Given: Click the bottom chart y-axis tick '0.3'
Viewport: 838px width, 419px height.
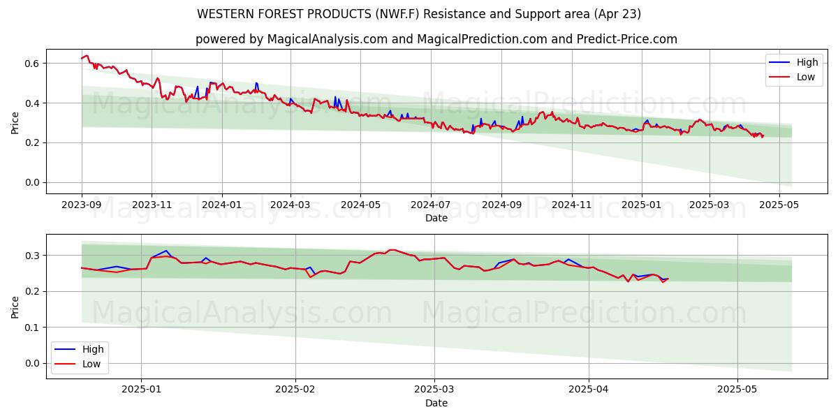Looking at the screenshot, I should (x=34, y=256).
